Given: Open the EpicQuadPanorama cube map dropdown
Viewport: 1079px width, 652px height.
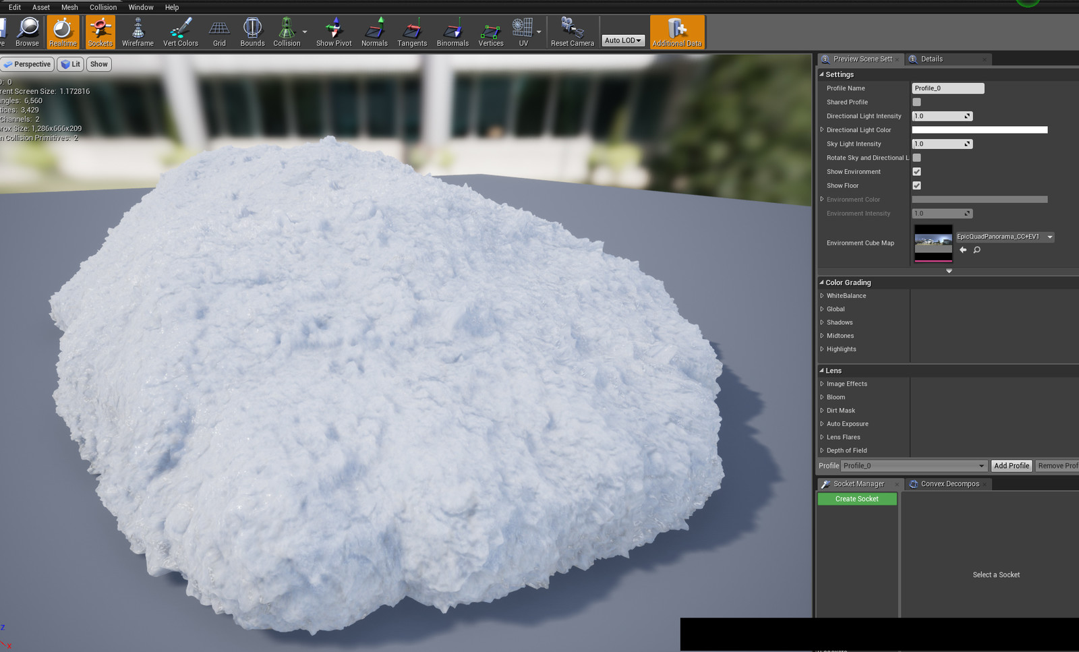Looking at the screenshot, I should (1005, 237).
